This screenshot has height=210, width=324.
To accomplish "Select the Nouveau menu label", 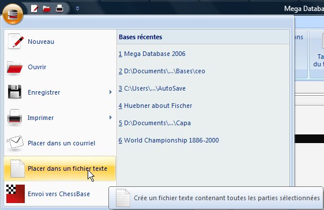I will click(x=41, y=42).
